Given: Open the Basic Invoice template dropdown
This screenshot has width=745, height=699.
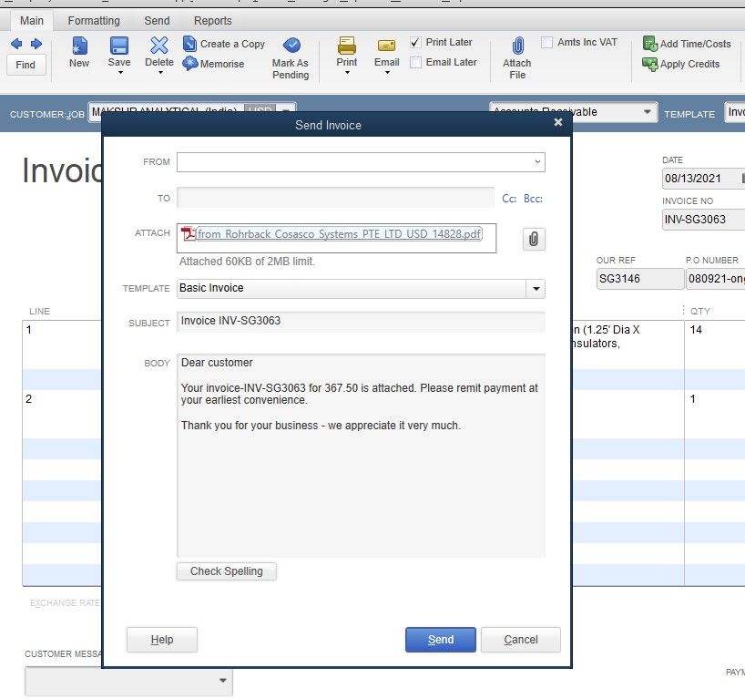Looking at the screenshot, I should pyautogui.click(x=536, y=289).
